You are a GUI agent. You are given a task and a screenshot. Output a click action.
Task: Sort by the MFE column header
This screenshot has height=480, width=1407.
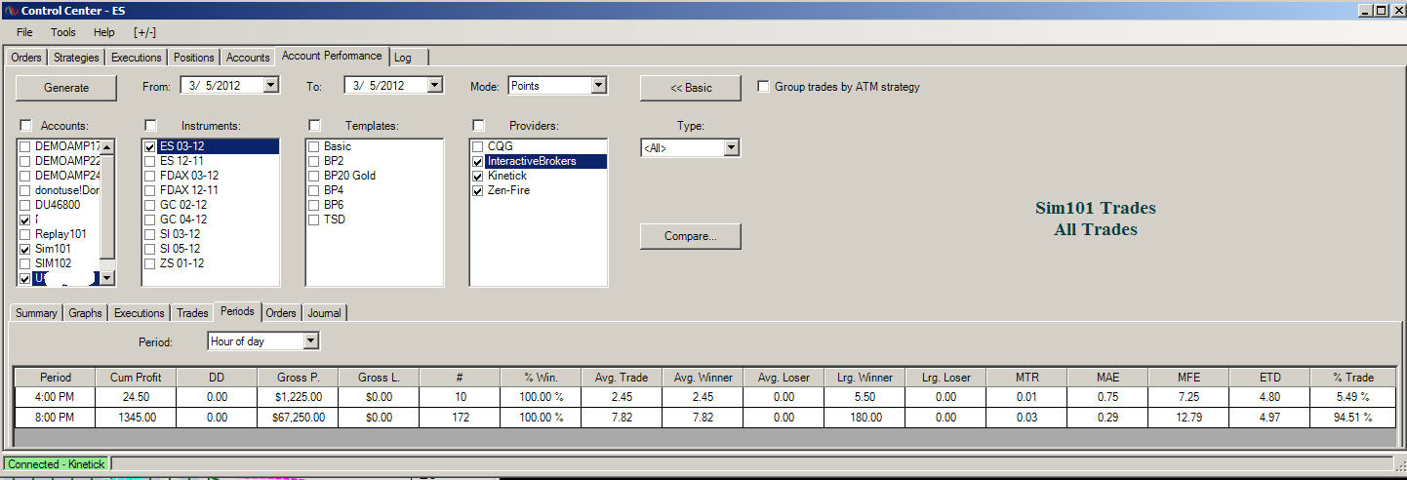click(x=1188, y=377)
